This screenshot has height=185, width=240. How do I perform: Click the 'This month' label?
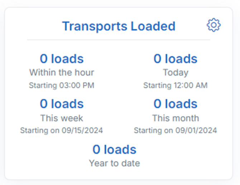click(176, 118)
